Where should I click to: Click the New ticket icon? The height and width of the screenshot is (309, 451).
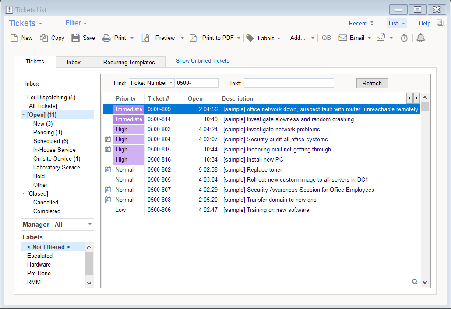(14, 38)
